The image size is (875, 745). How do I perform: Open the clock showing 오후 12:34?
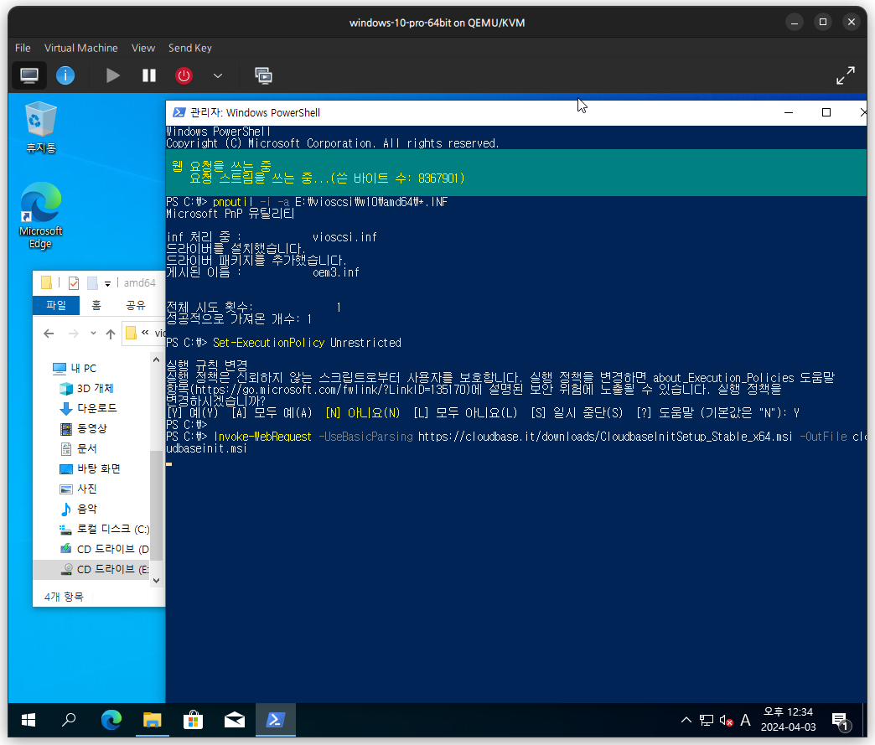coord(788,719)
